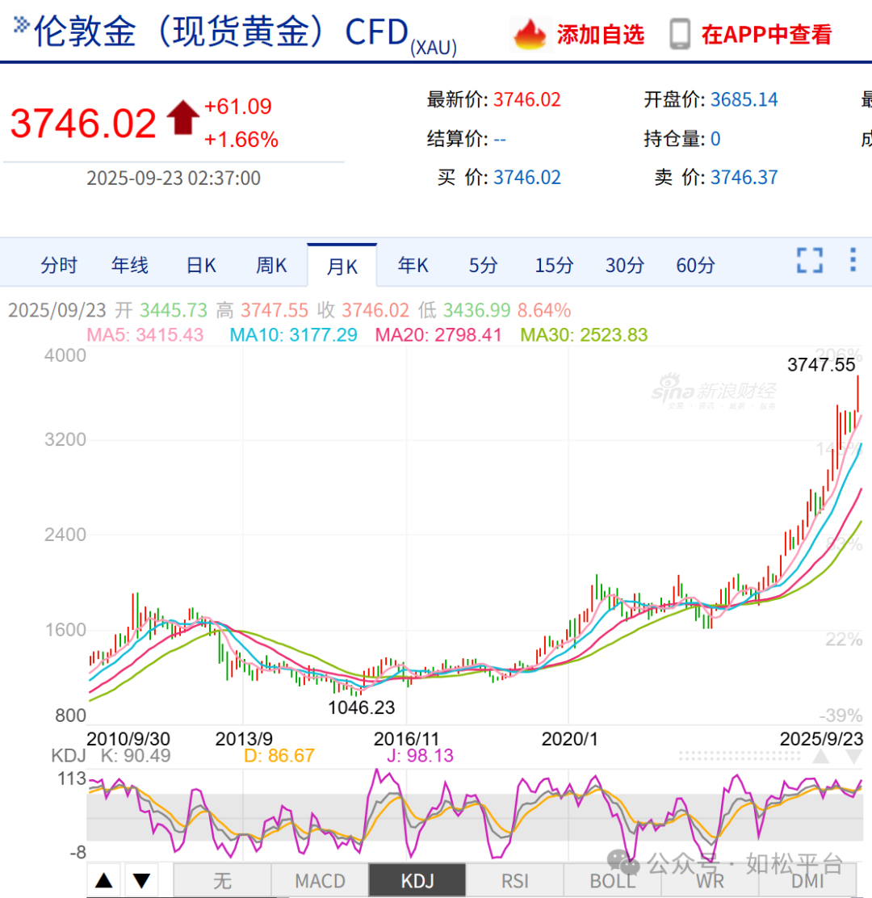
Task: Select the 月K tab
Action: click(x=342, y=266)
